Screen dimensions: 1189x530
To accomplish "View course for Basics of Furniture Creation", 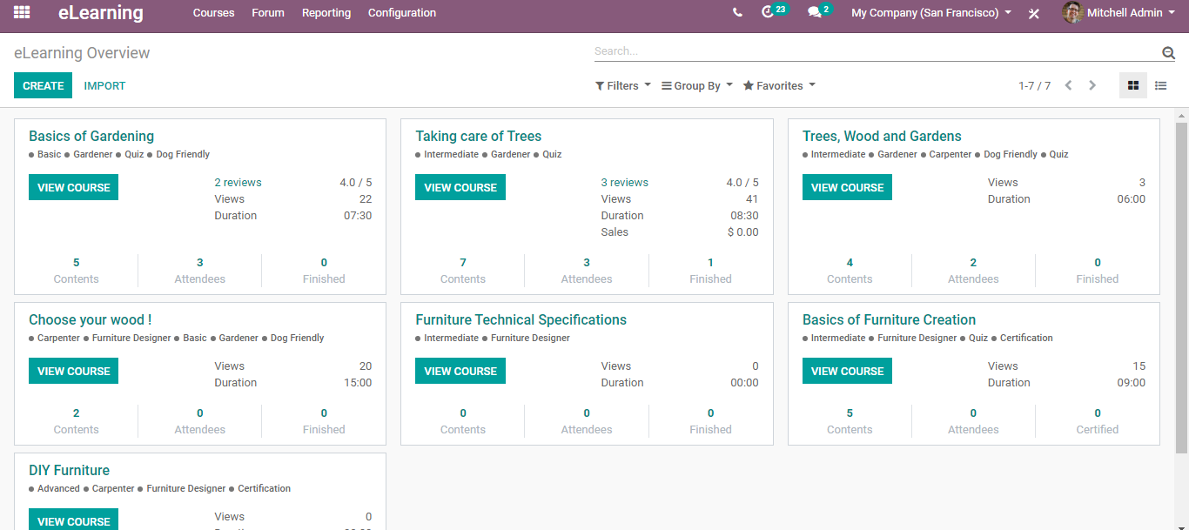I will click(x=848, y=371).
